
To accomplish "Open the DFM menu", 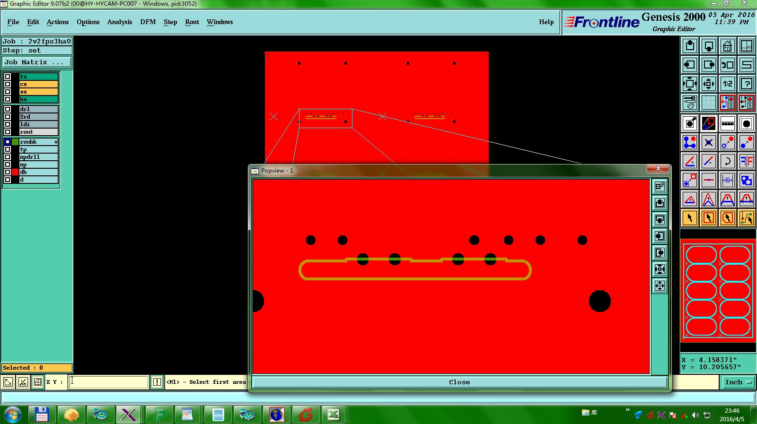I will coord(148,22).
